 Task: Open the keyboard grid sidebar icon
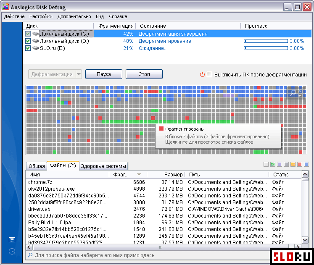point(12,240)
